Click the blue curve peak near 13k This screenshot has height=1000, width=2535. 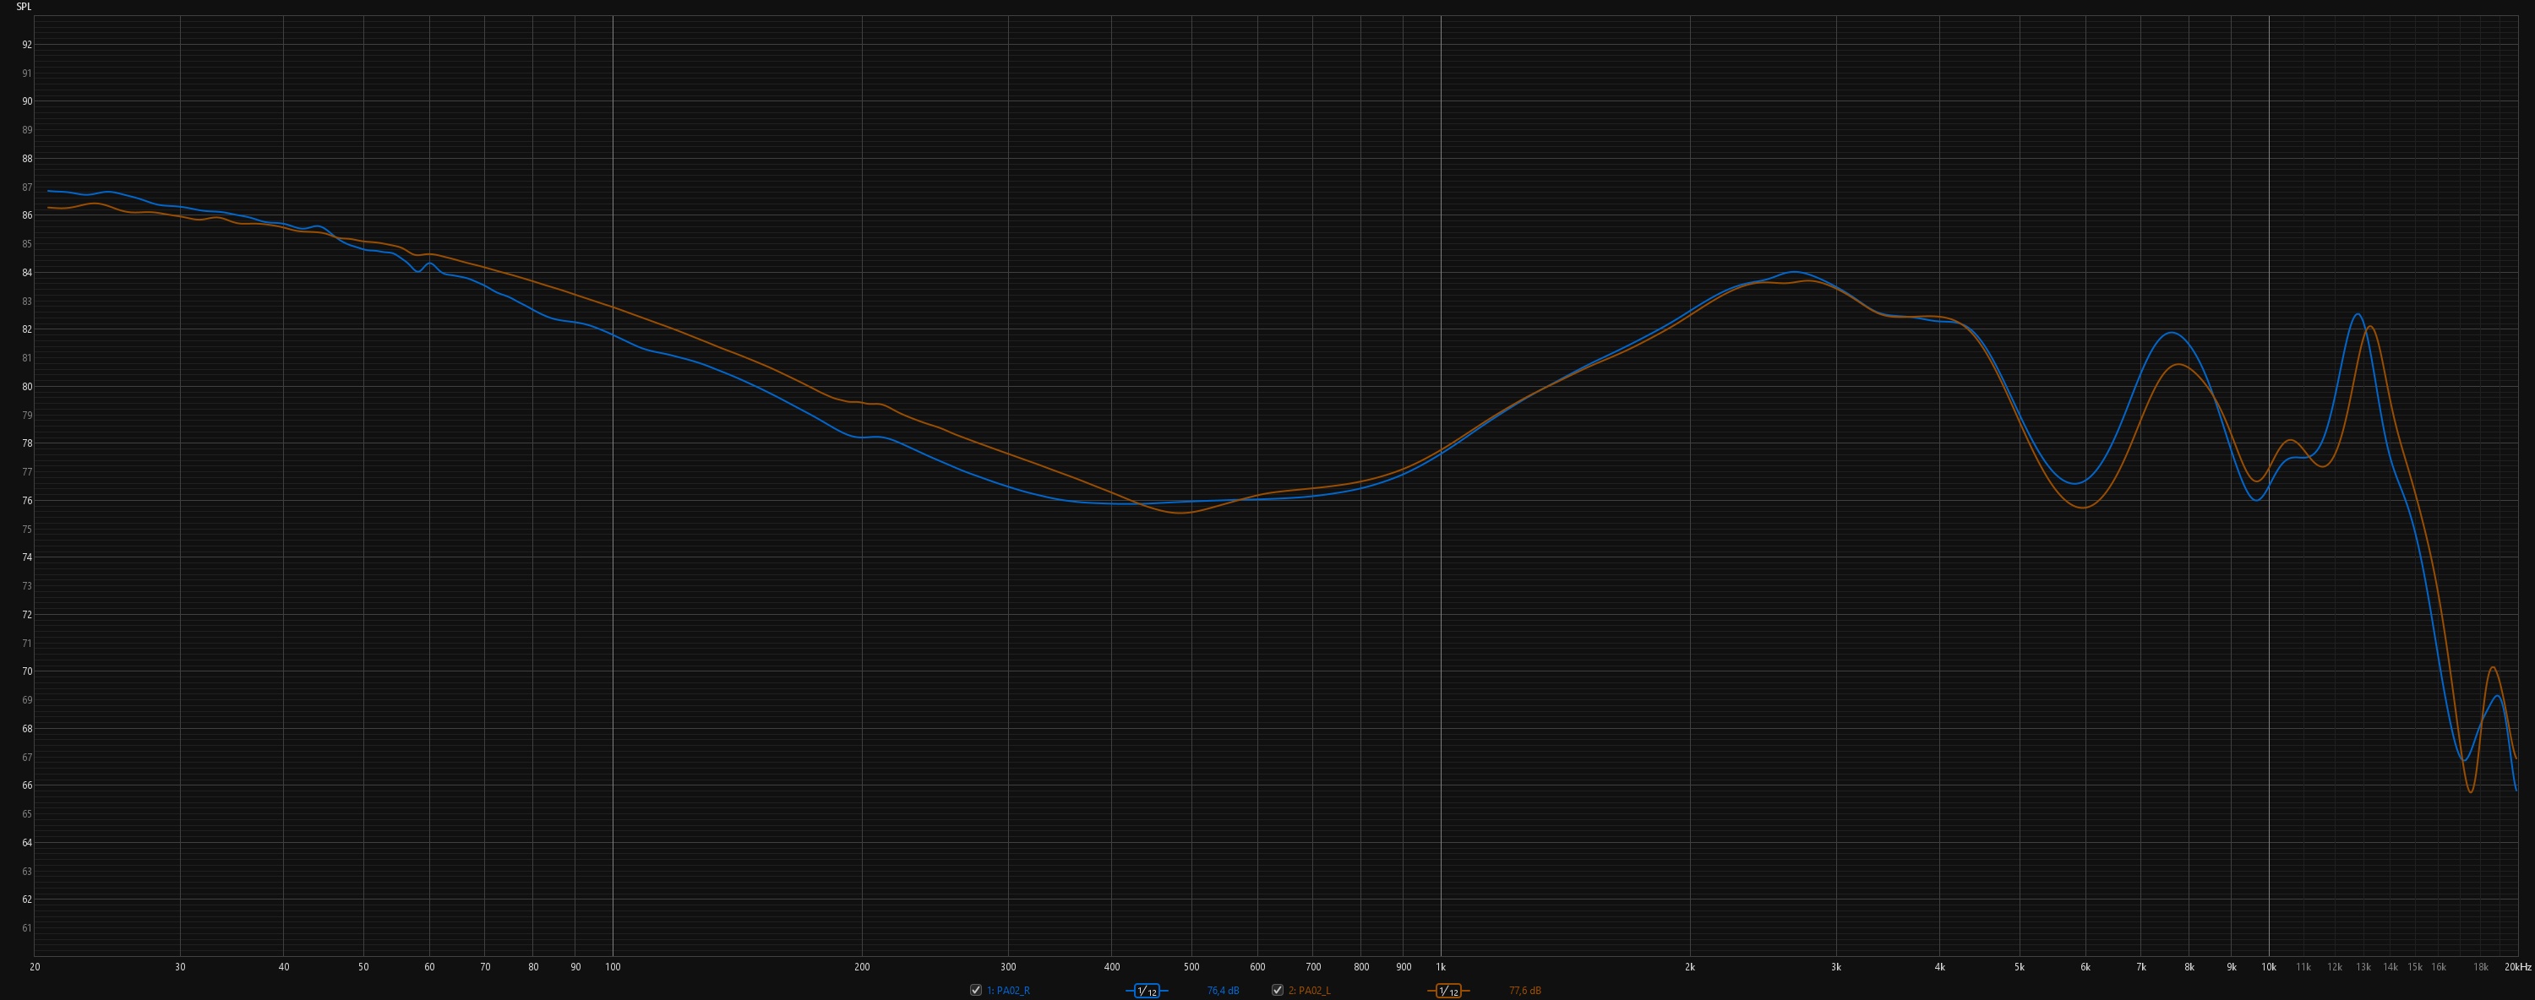(x=2357, y=315)
